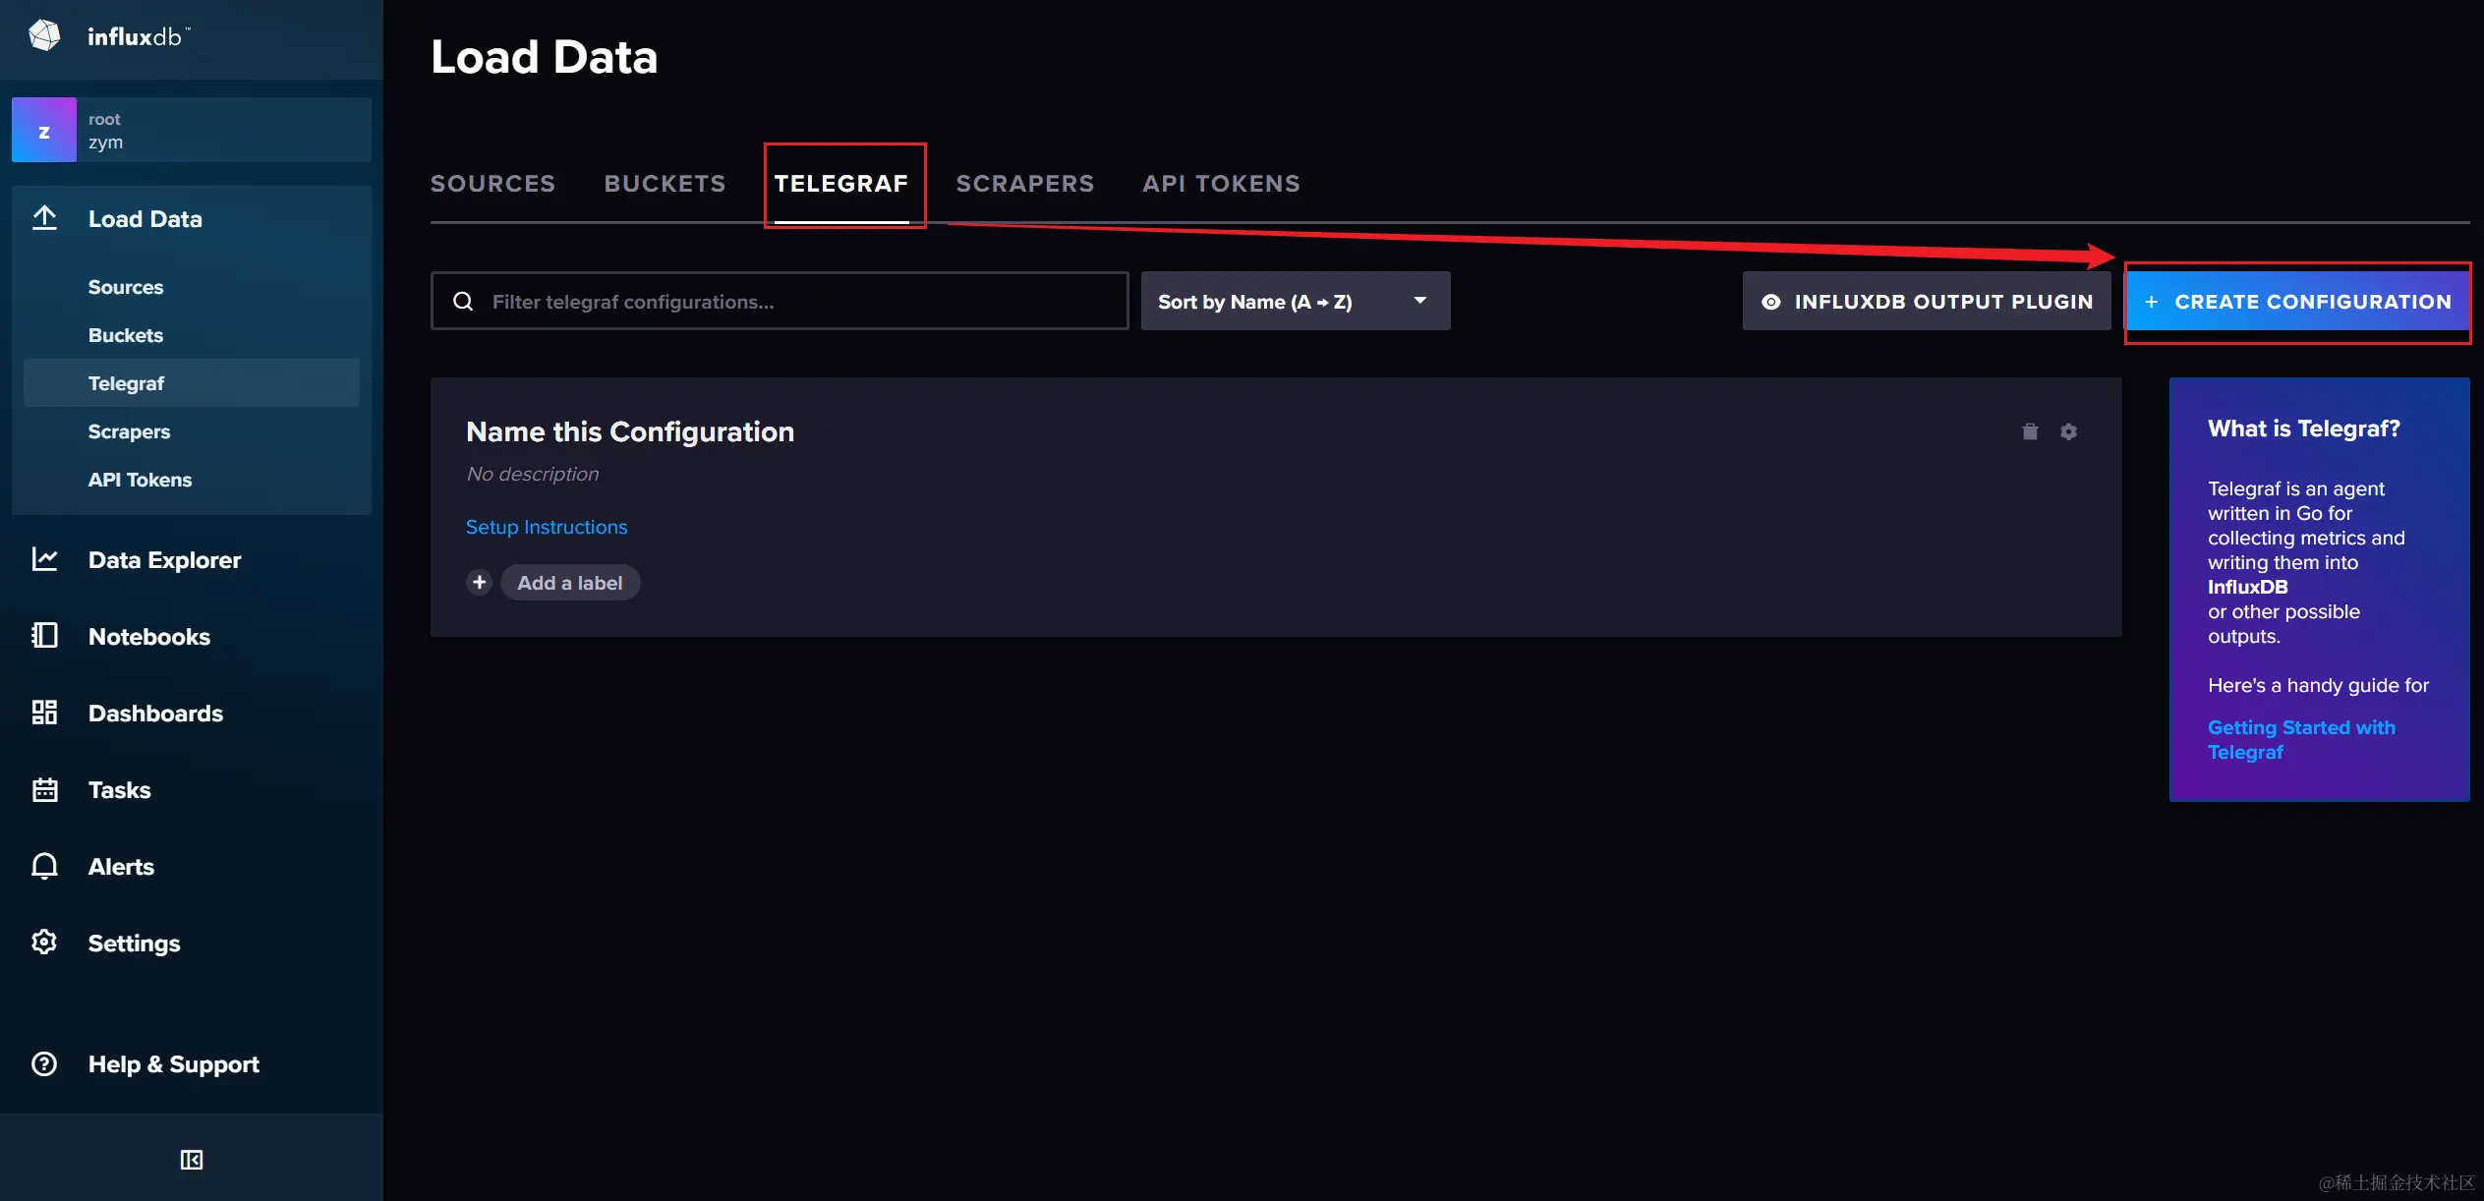
Task: Click the InfluxDB logo icon
Action: point(44,35)
